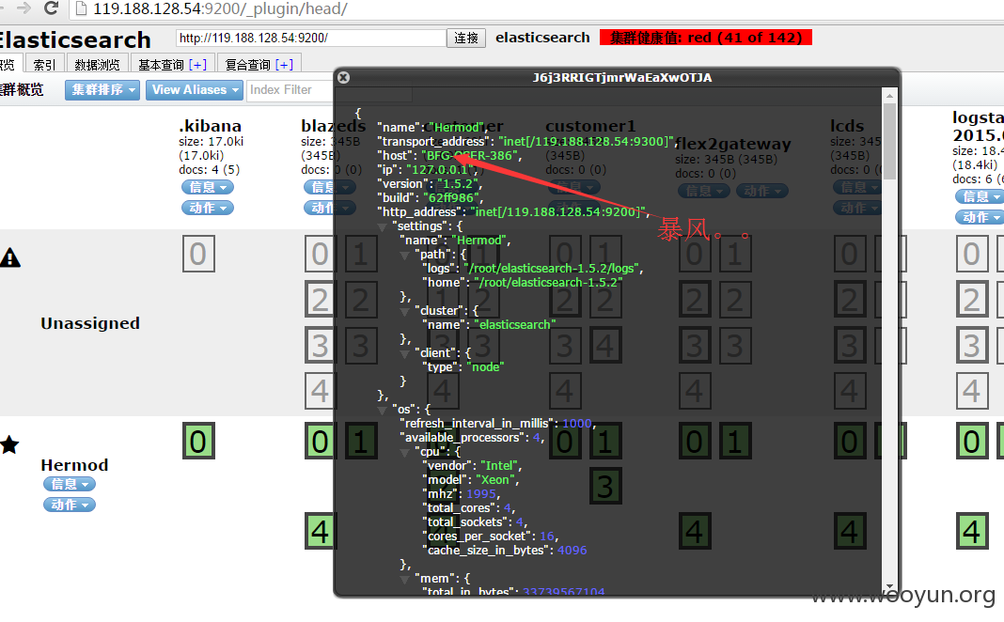Open the View Aliases dropdown

pos(195,90)
